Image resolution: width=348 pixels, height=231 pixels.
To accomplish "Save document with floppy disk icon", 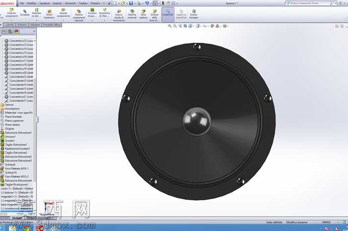I will [131, 3].
